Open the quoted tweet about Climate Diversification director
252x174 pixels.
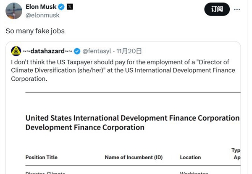click(x=125, y=70)
